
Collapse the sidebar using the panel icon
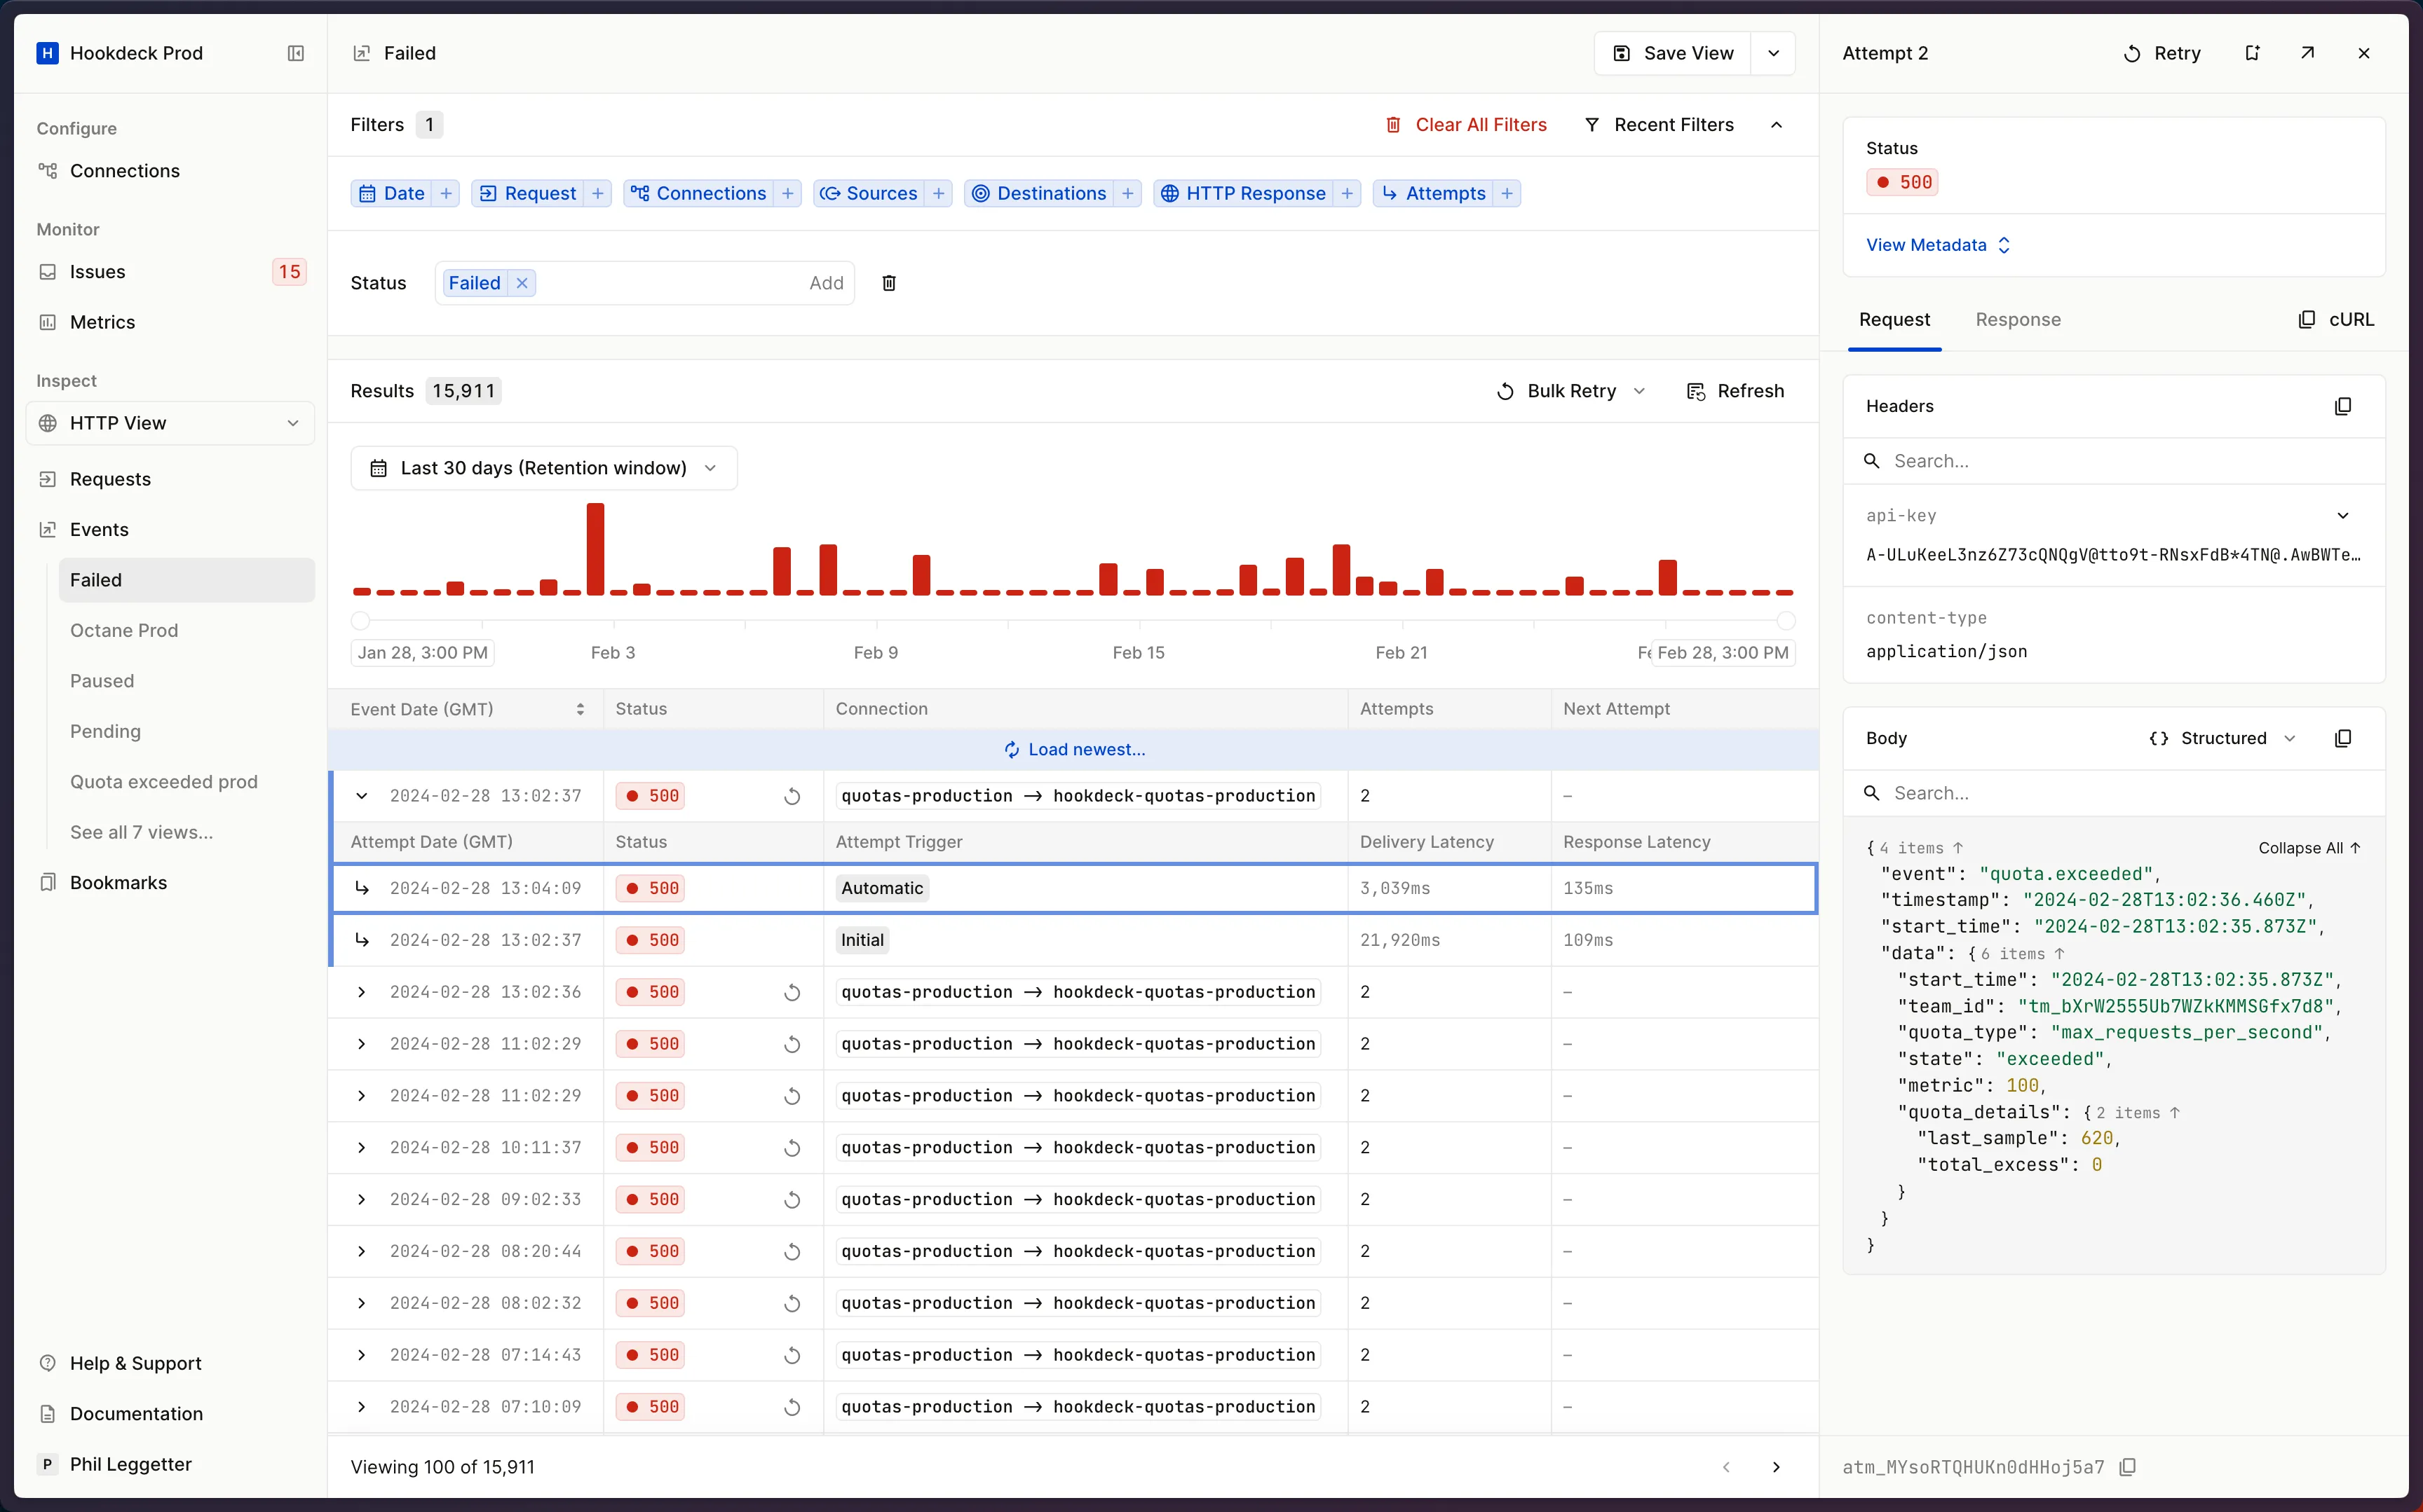pos(295,53)
